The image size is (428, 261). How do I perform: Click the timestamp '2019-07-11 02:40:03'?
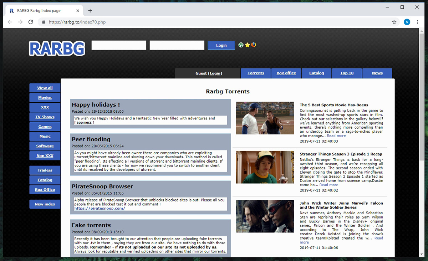click(x=319, y=141)
